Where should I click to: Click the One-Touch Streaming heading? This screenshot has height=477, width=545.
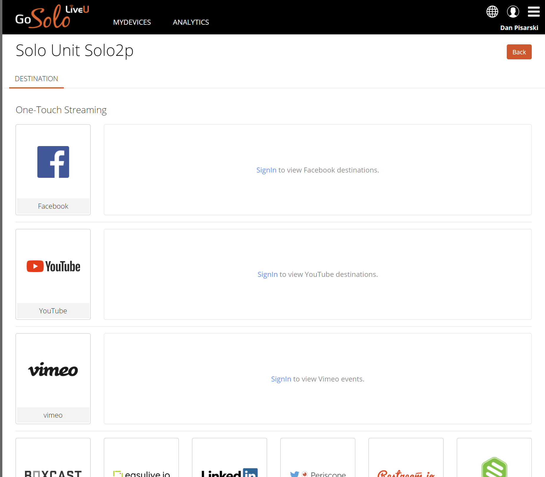click(61, 110)
